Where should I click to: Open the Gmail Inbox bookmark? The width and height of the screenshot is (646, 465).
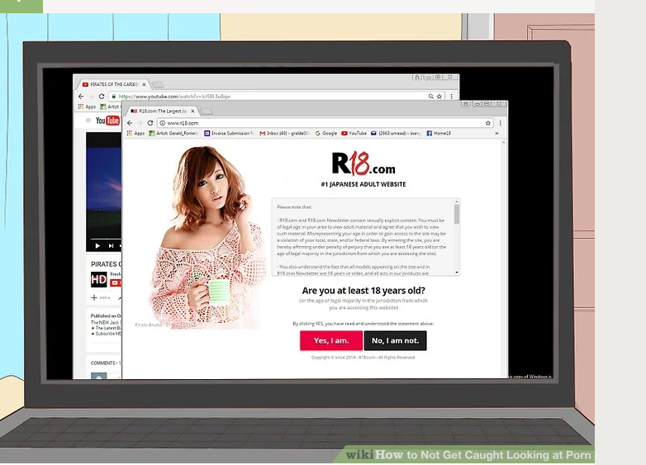(x=284, y=134)
